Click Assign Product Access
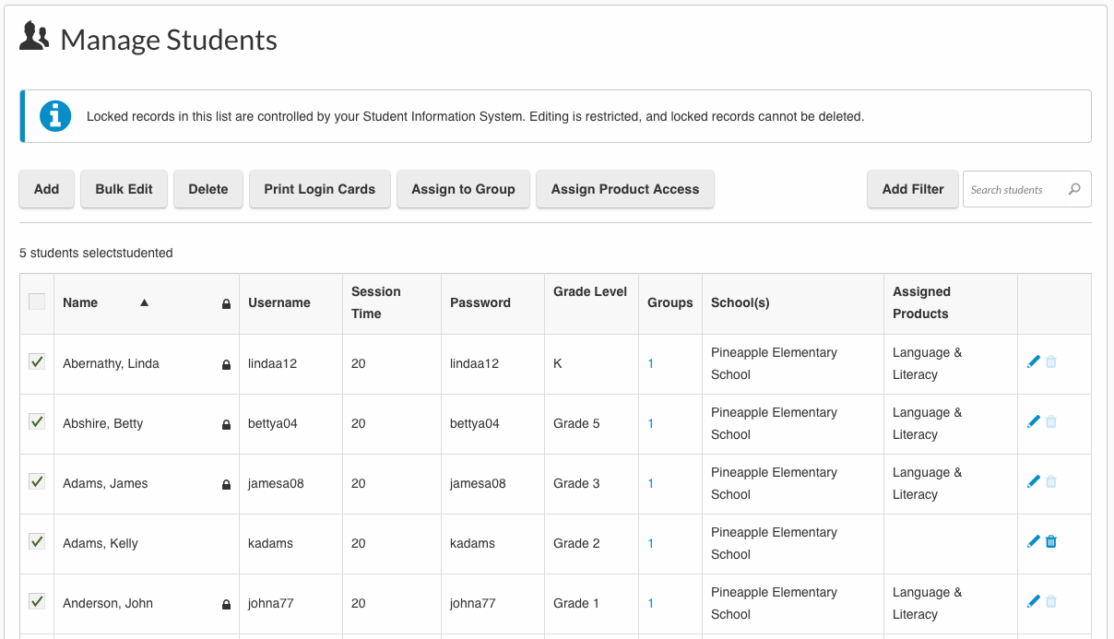This screenshot has width=1114, height=639. pos(624,189)
